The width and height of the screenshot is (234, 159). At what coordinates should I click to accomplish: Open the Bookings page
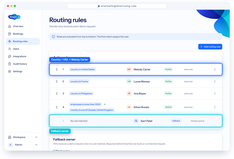click(x=23, y=34)
